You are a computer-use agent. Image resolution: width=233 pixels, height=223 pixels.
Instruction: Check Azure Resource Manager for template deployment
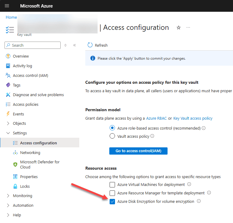click(112, 193)
